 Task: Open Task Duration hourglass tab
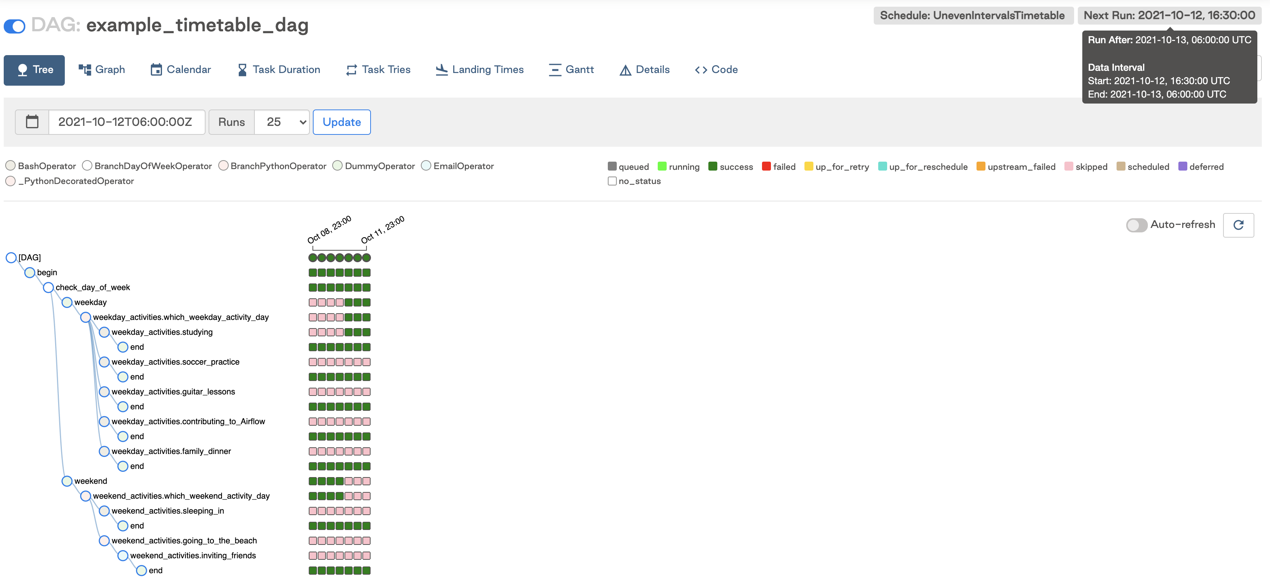point(279,70)
